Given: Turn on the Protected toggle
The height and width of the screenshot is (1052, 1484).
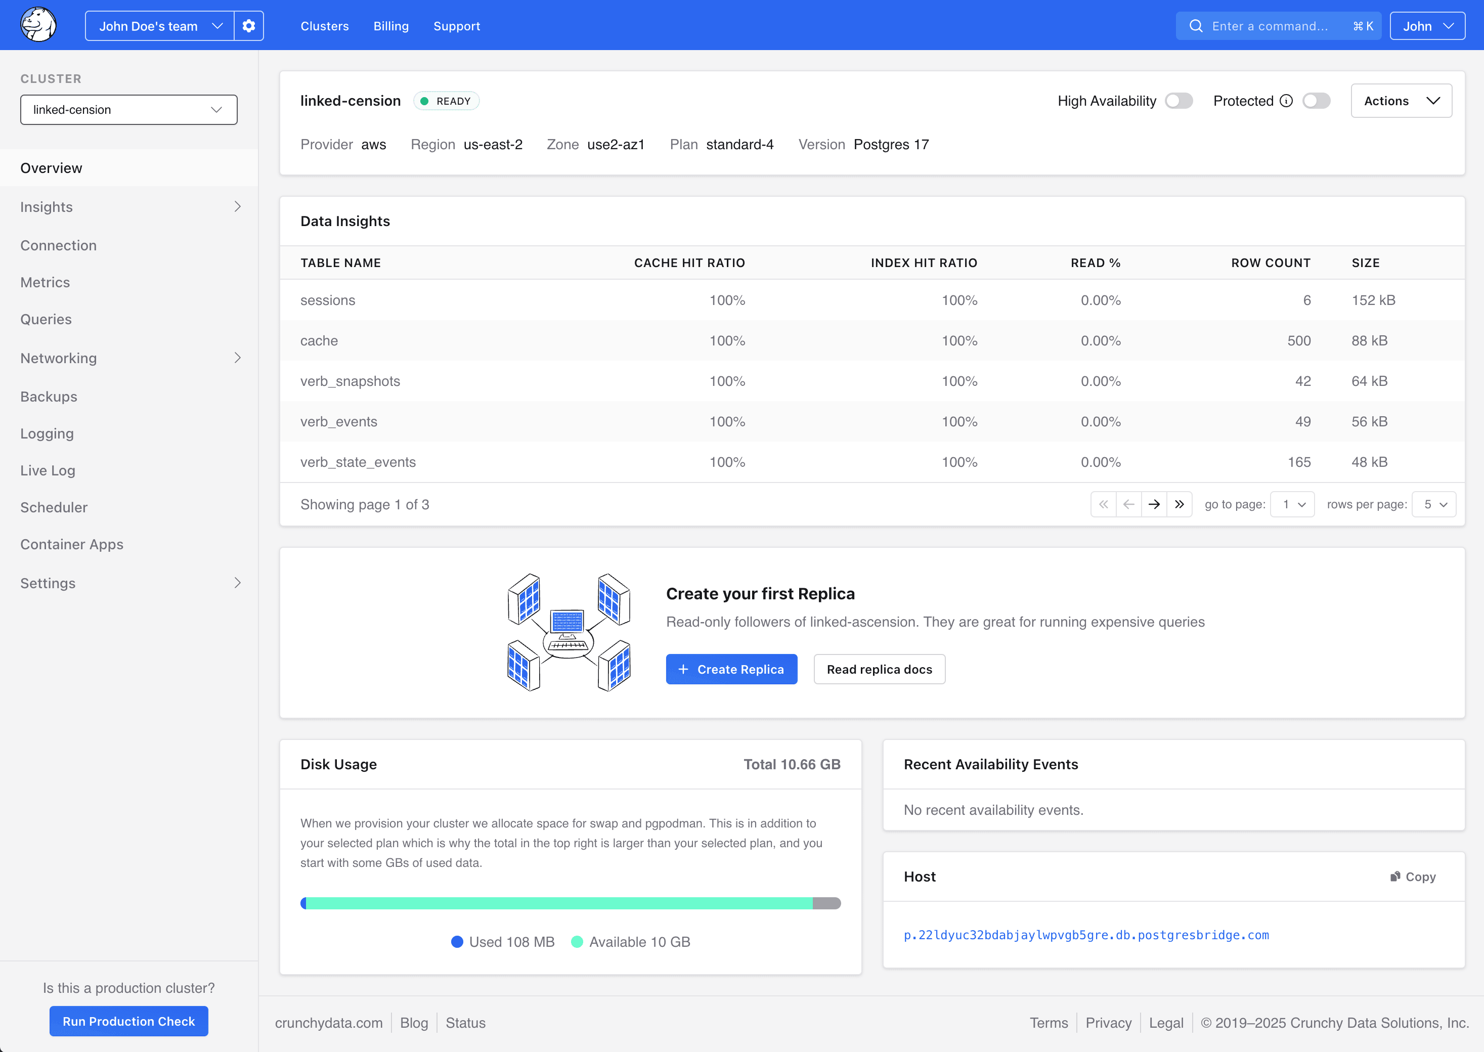Looking at the screenshot, I should [x=1316, y=101].
